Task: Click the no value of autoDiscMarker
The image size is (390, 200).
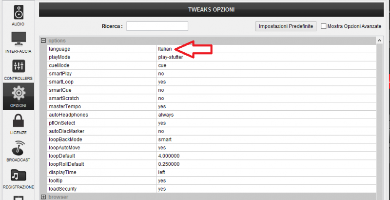Action: tap(161, 131)
